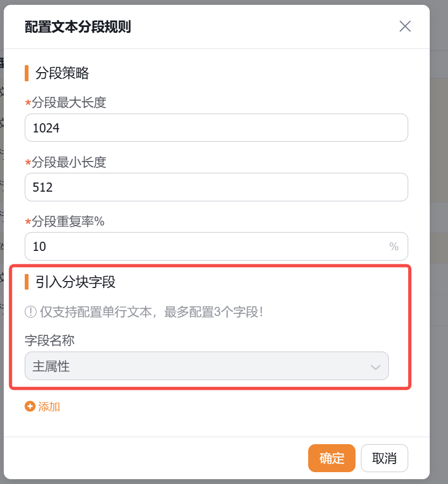448x484 pixels.
Task: Expand the 主属性 dropdown chevron arrow
Action: pos(375,367)
